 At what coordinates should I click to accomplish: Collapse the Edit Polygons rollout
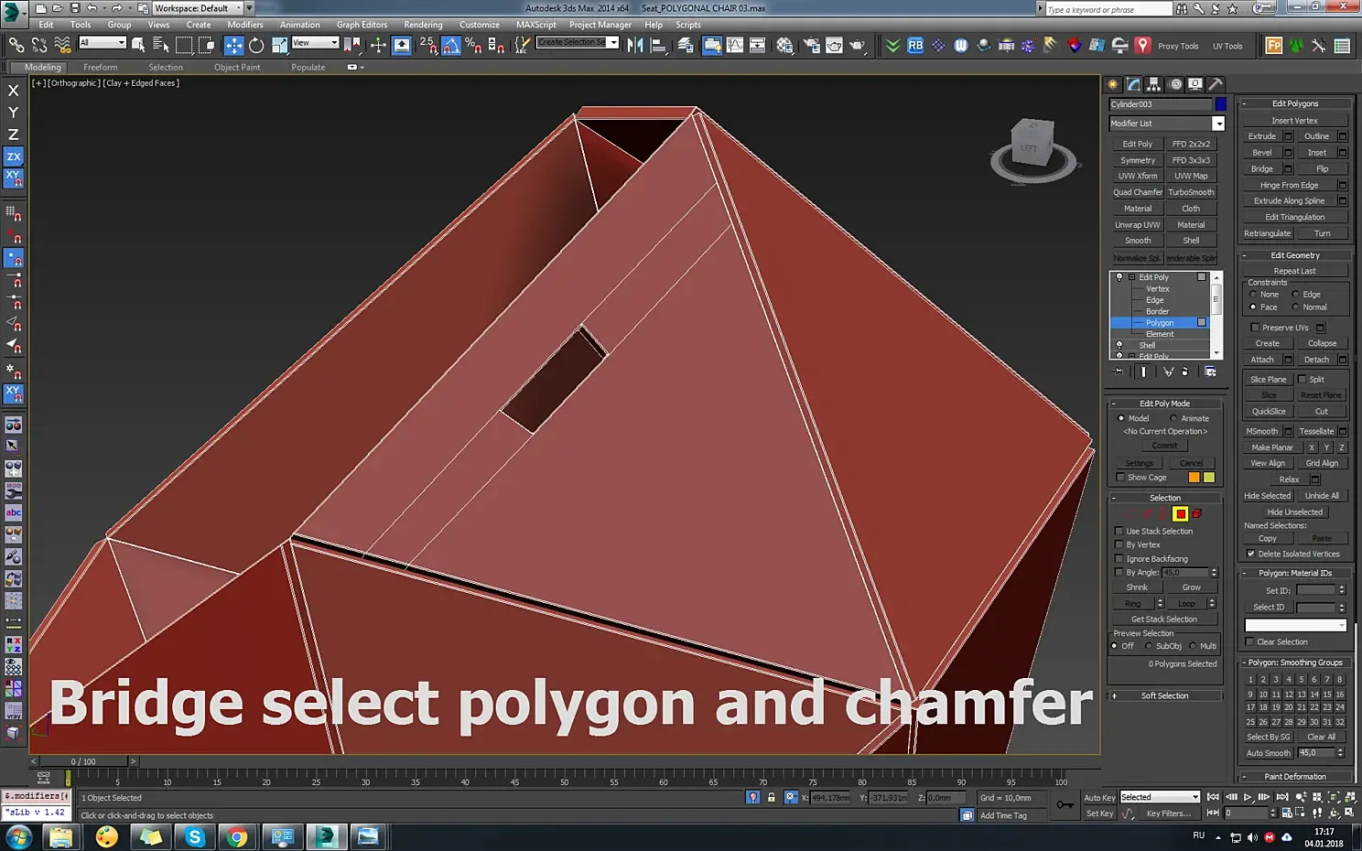coord(1295,103)
